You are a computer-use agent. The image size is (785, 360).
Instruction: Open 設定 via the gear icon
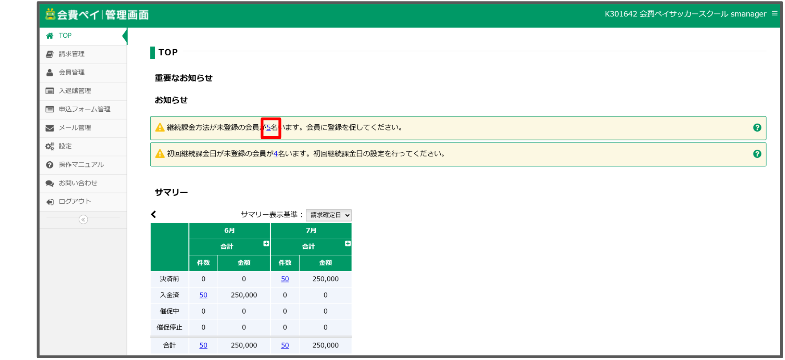click(x=50, y=146)
